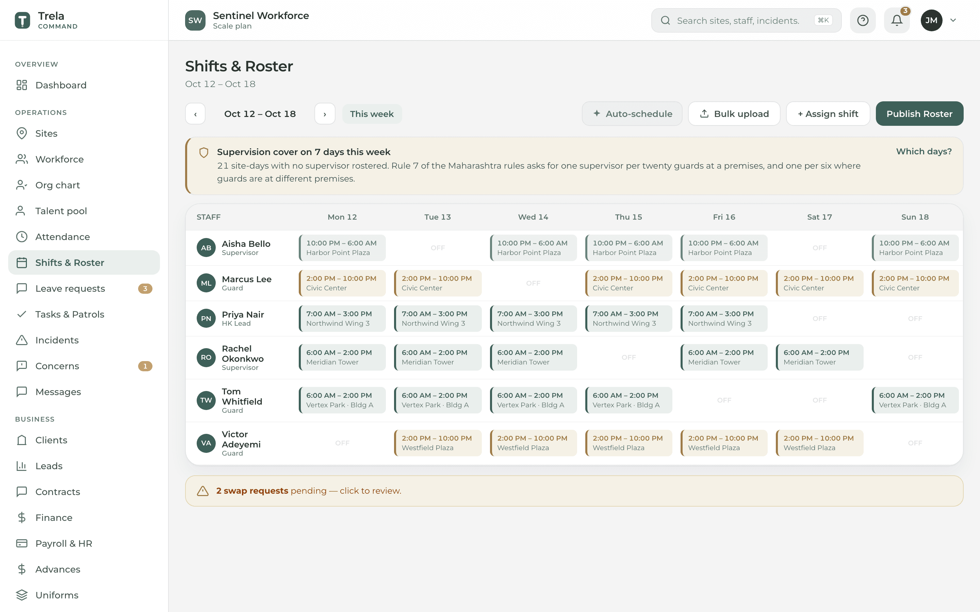The width and height of the screenshot is (980, 612).
Task: Open Priya Nair's Wednesday Northwind Wing 3 shift
Action: tap(533, 319)
